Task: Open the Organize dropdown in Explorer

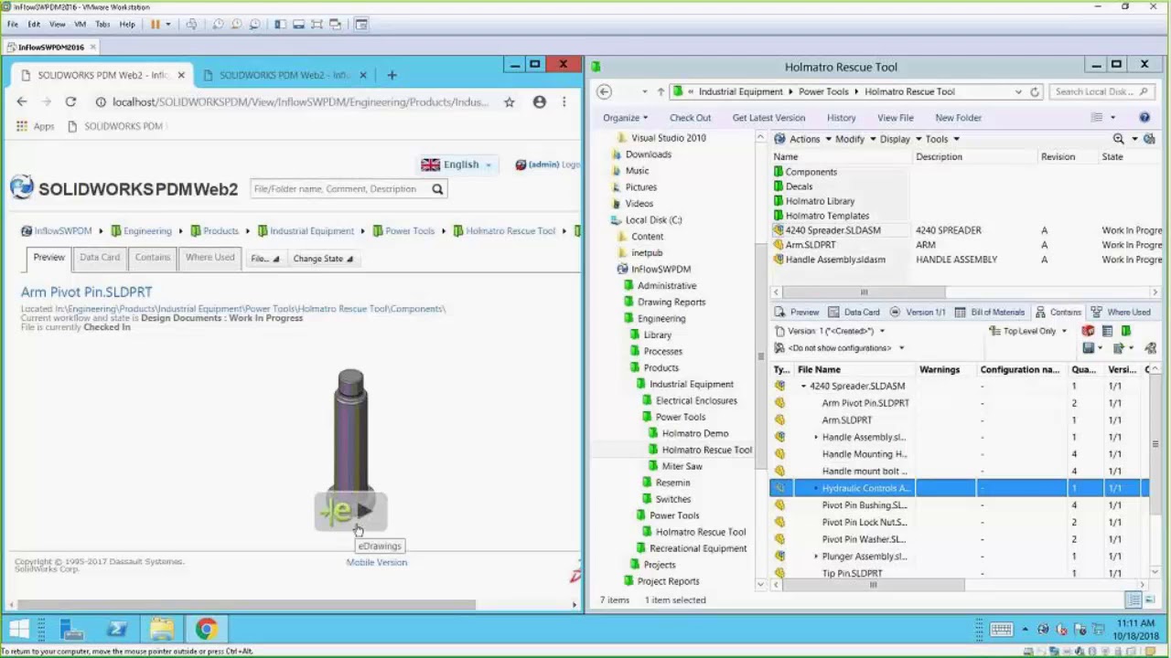Action: coord(625,118)
